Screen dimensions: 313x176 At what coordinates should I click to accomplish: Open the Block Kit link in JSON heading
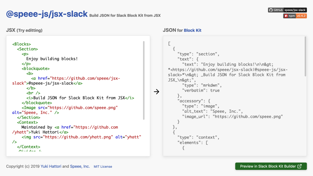point(192,30)
